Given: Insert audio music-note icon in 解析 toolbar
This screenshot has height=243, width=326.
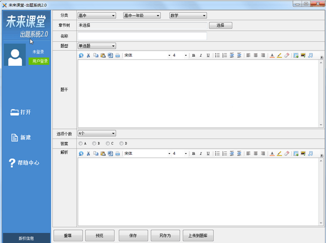Looking at the screenshot, I should pyautogui.click(x=310, y=154).
